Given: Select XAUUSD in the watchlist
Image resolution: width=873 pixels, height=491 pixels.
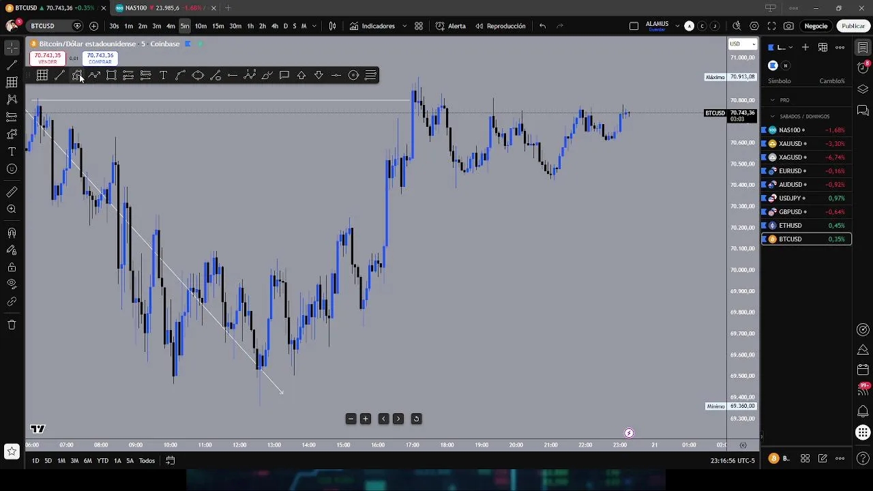Looking at the screenshot, I should coord(806,144).
